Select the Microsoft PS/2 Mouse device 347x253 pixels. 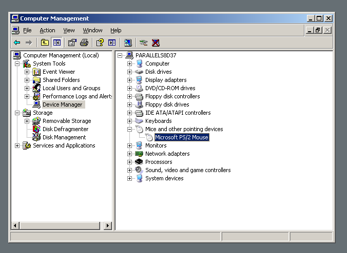[182, 137]
